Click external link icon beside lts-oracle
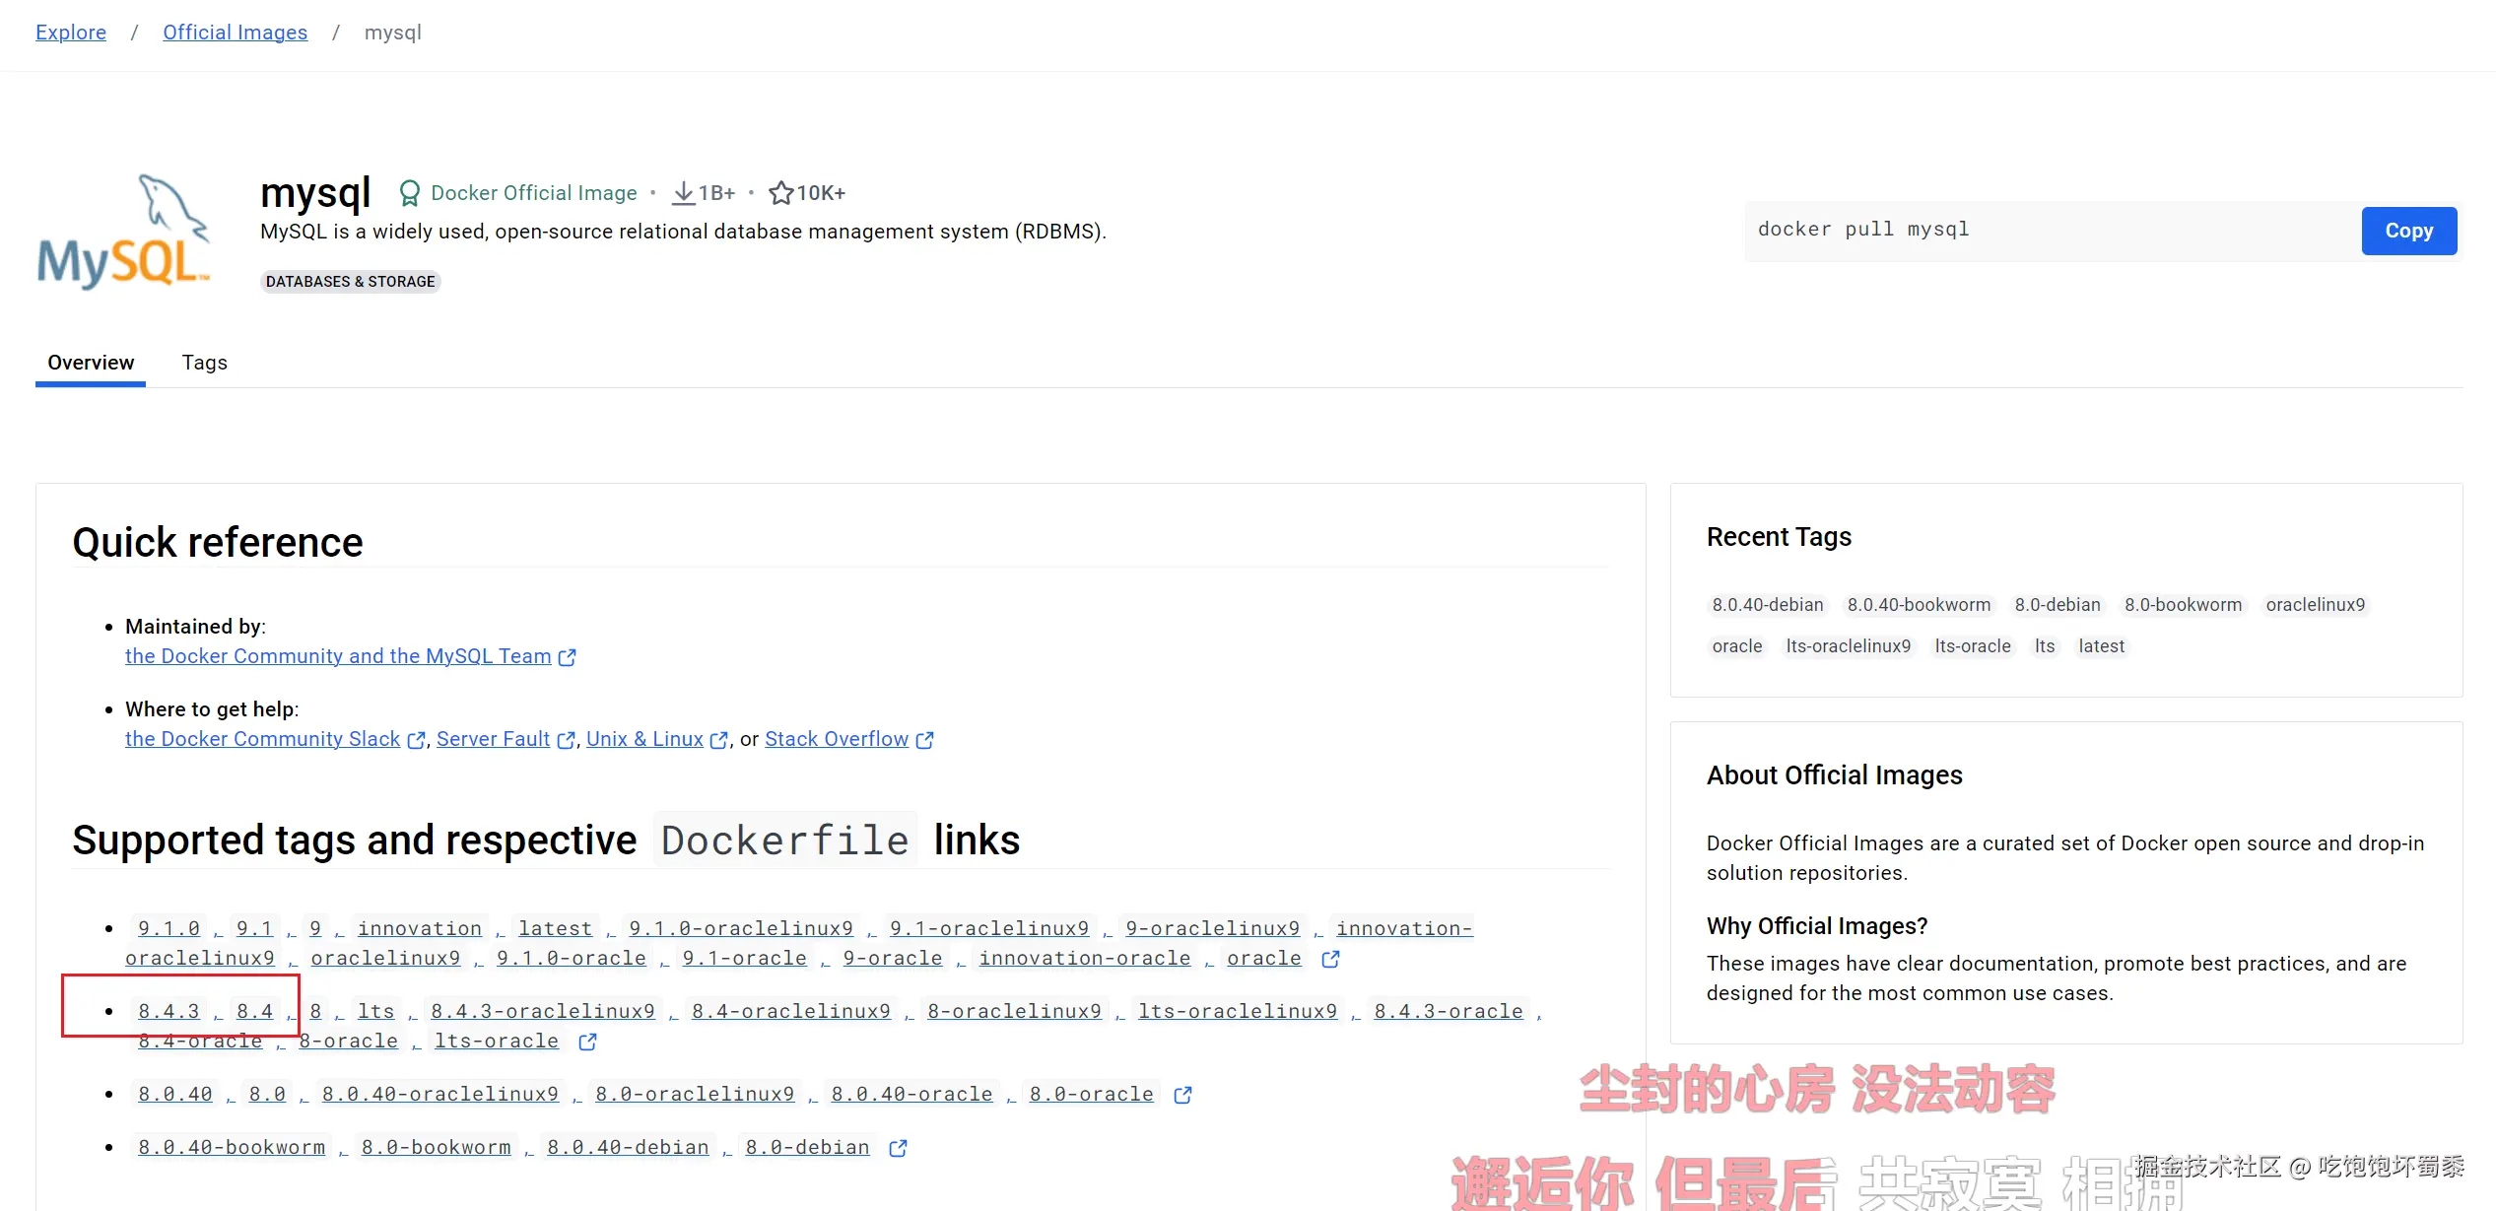2496x1211 pixels. (588, 1042)
